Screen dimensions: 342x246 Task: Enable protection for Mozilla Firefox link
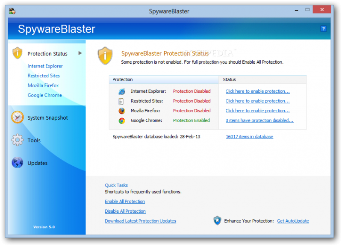(258, 111)
